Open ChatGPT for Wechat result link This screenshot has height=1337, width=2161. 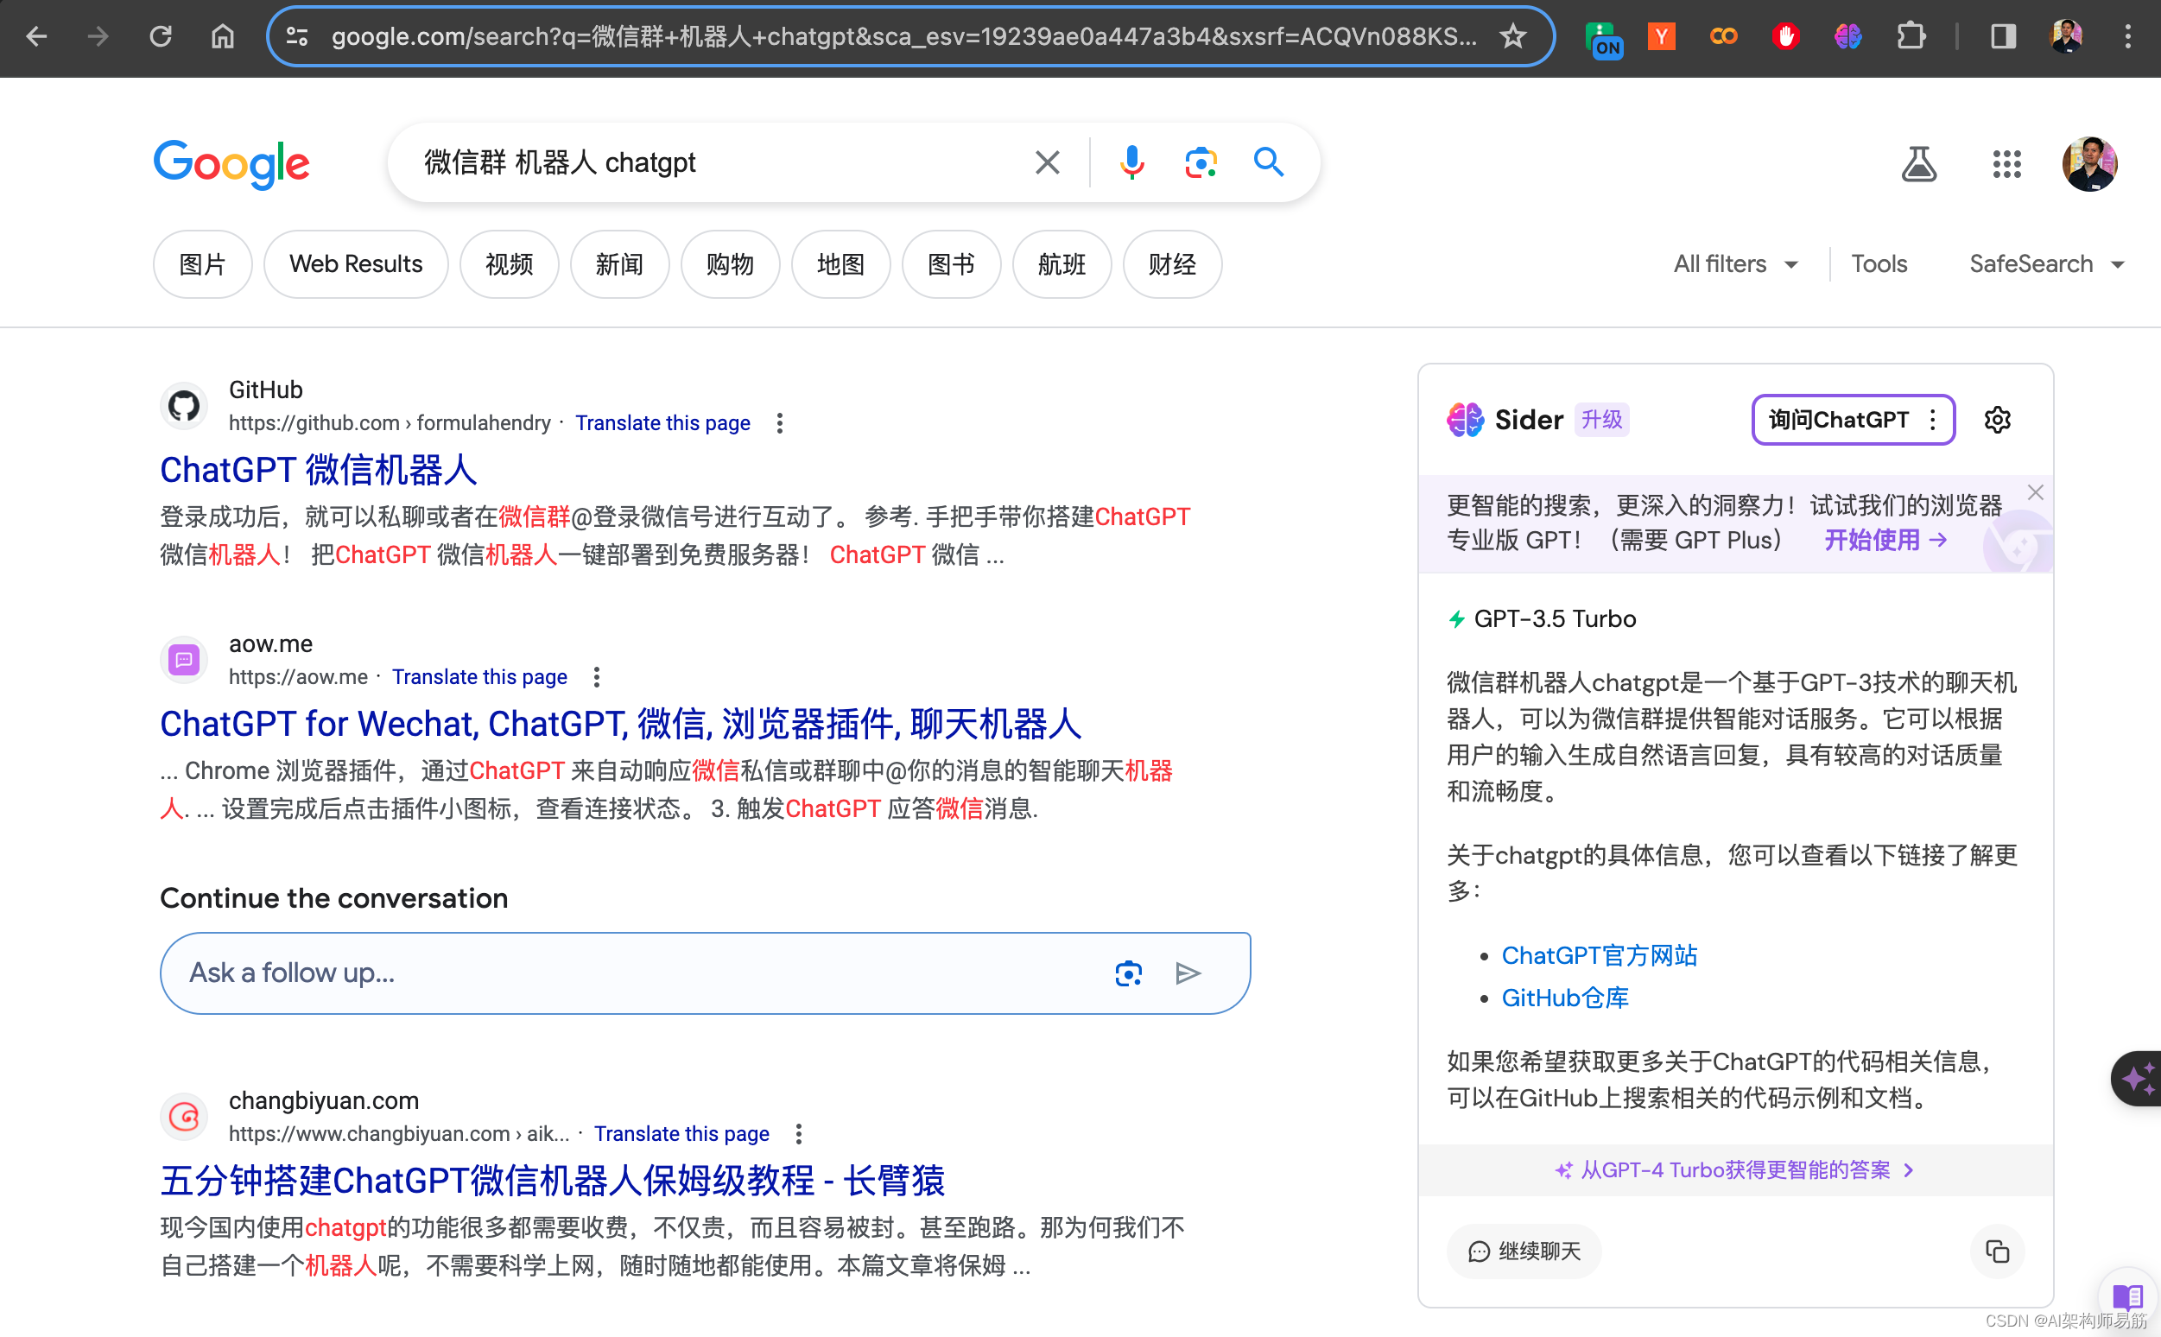(x=621, y=723)
